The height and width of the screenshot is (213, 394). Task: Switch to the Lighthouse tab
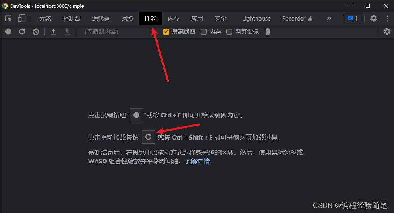(256, 19)
